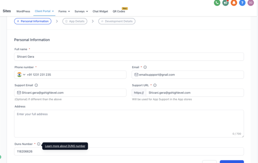Screen dimensions: 258x163
Task: Click the Duns Number input field
Action: click(129, 151)
